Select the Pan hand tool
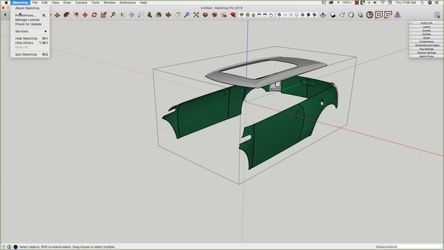Screen dimensions: 444x250 (x=178, y=15)
